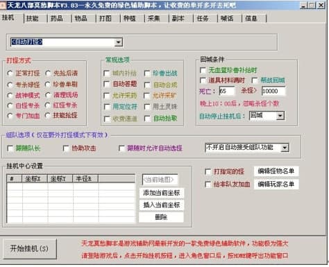Enable 自动拾取 checkbox

point(147,119)
